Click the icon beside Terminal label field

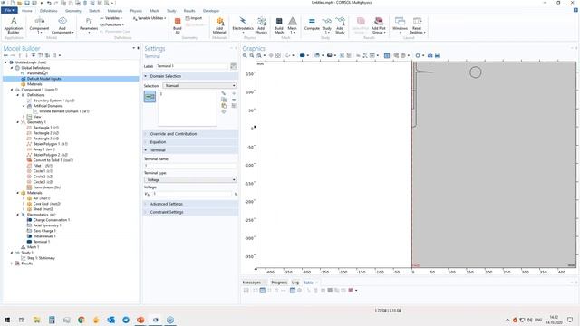(234, 66)
